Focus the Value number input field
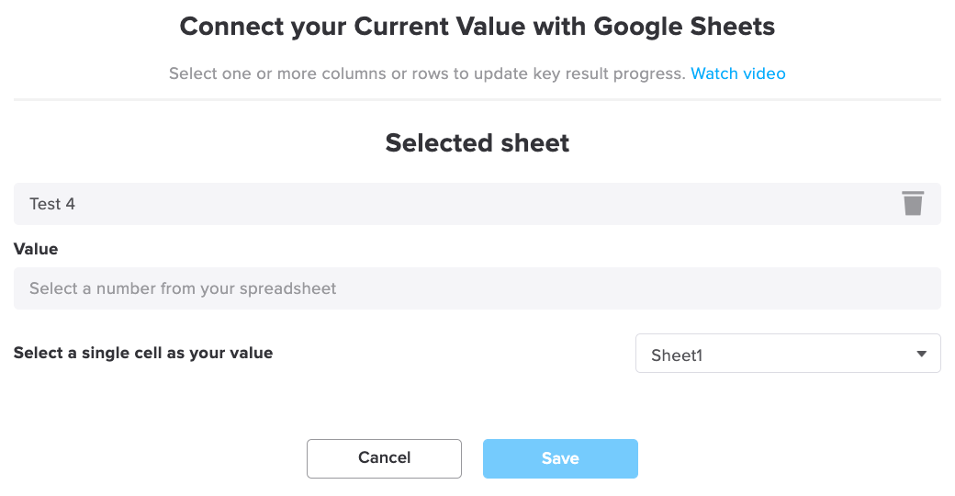The height and width of the screenshot is (496, 955). pyautogui.click(x=477, y=288)
